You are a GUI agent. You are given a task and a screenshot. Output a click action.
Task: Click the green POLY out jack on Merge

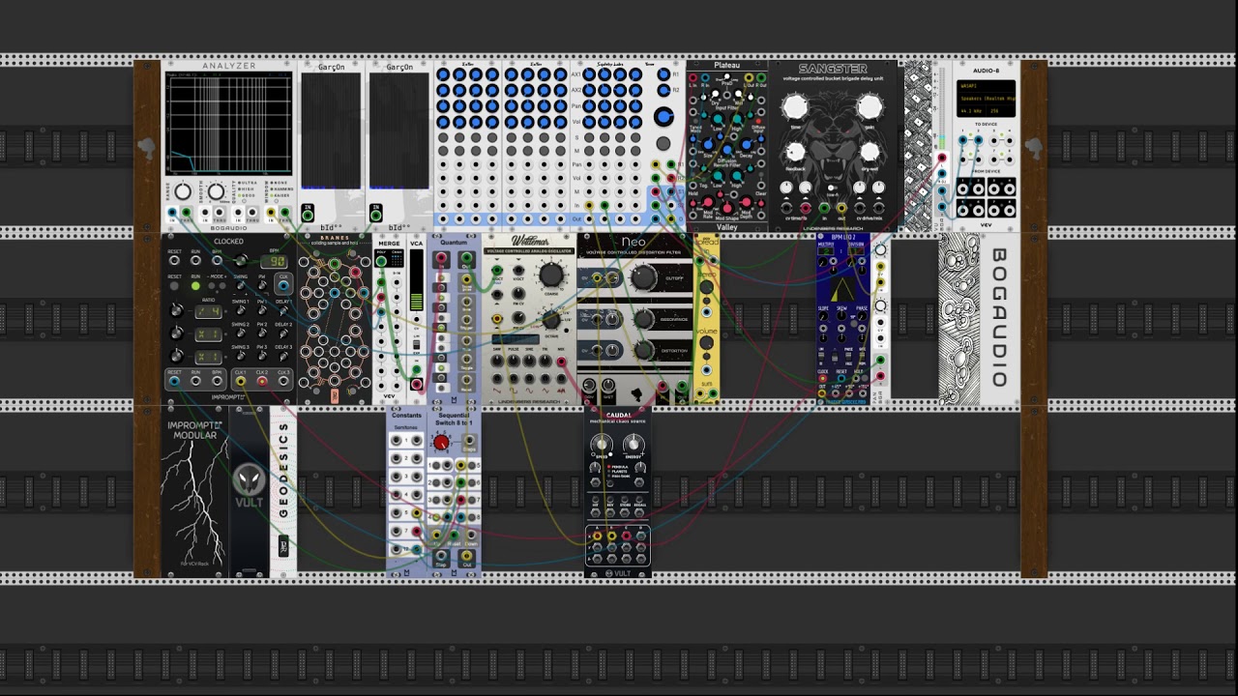click(381, 261)
